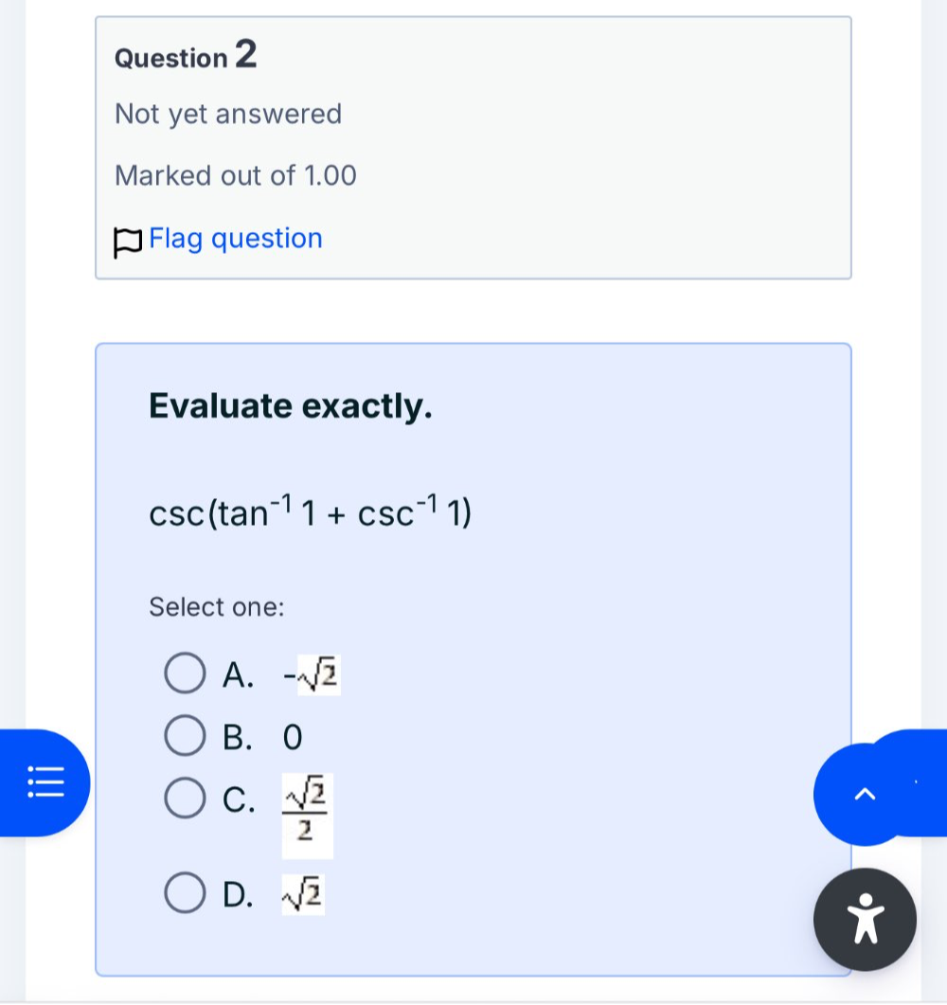
Task: Click the 0 answer label for B
Action: click(x=291, y=736)
